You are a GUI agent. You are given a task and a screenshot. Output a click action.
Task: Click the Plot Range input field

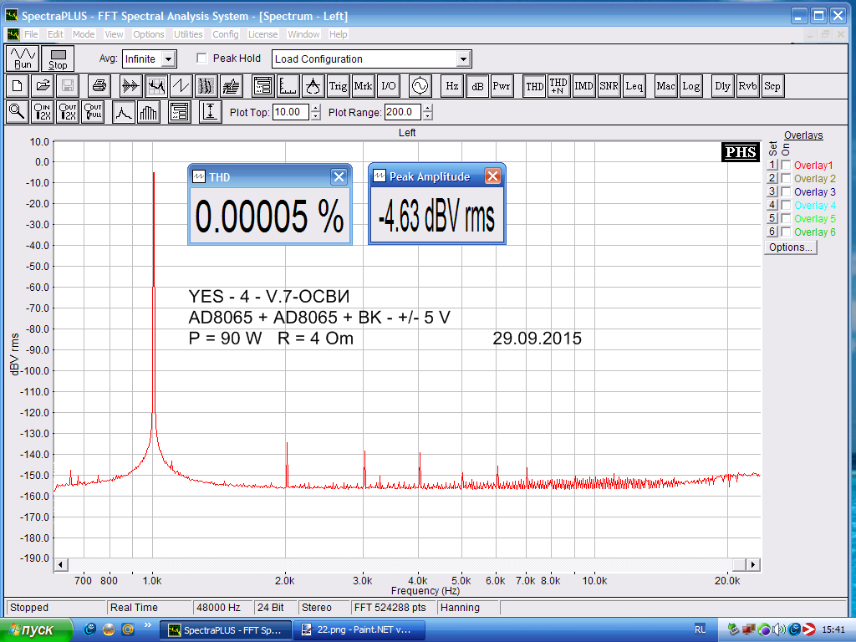coord(402,112)
